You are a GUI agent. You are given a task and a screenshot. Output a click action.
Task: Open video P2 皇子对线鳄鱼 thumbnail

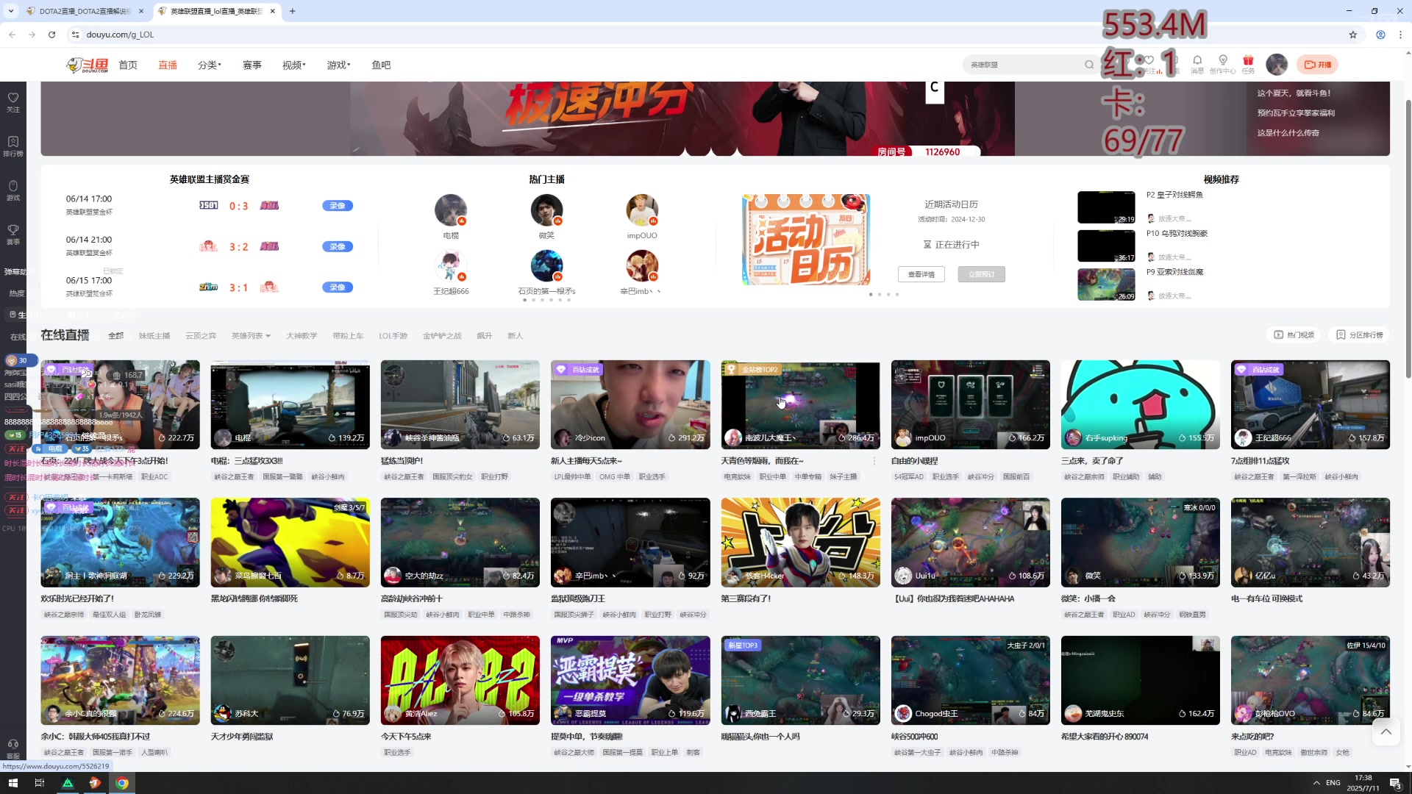tap(1106, 207)
